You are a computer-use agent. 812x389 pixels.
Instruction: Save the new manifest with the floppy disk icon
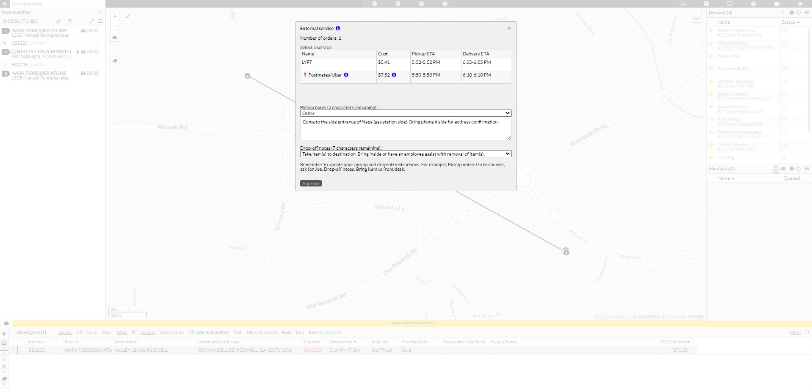click(70, 21)
